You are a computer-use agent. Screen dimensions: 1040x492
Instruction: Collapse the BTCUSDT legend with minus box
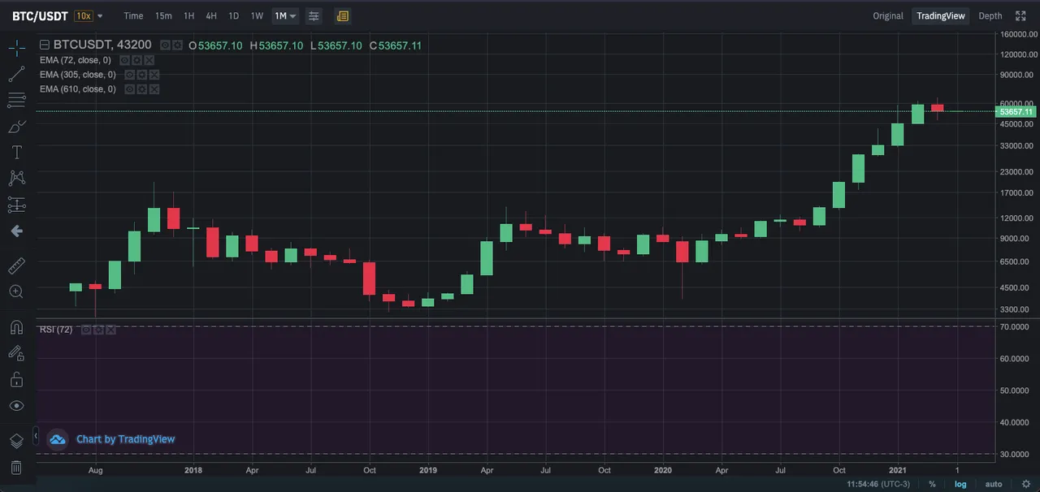(45, 45)
